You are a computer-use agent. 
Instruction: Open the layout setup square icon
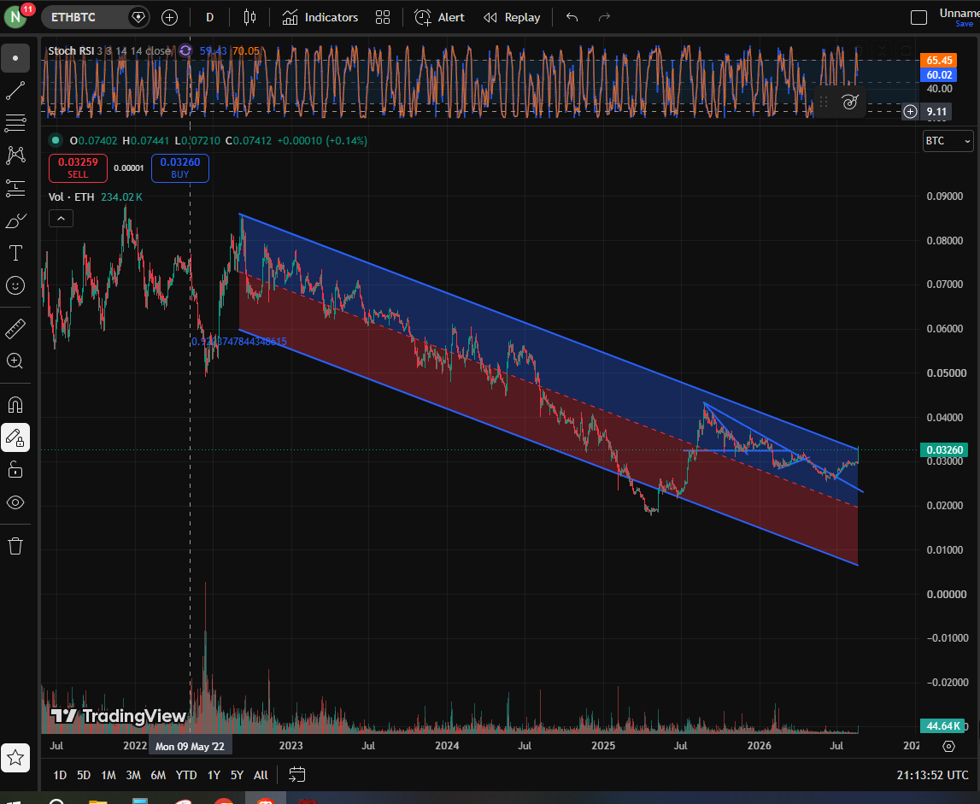click(918, 17)
